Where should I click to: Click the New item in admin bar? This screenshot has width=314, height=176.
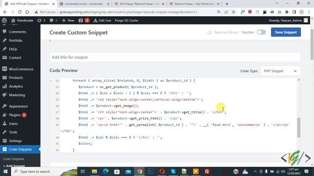point(68,21)
